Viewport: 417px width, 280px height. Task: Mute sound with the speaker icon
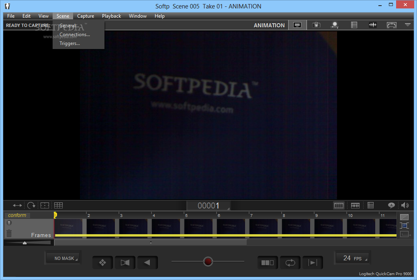tap(405, 205)
